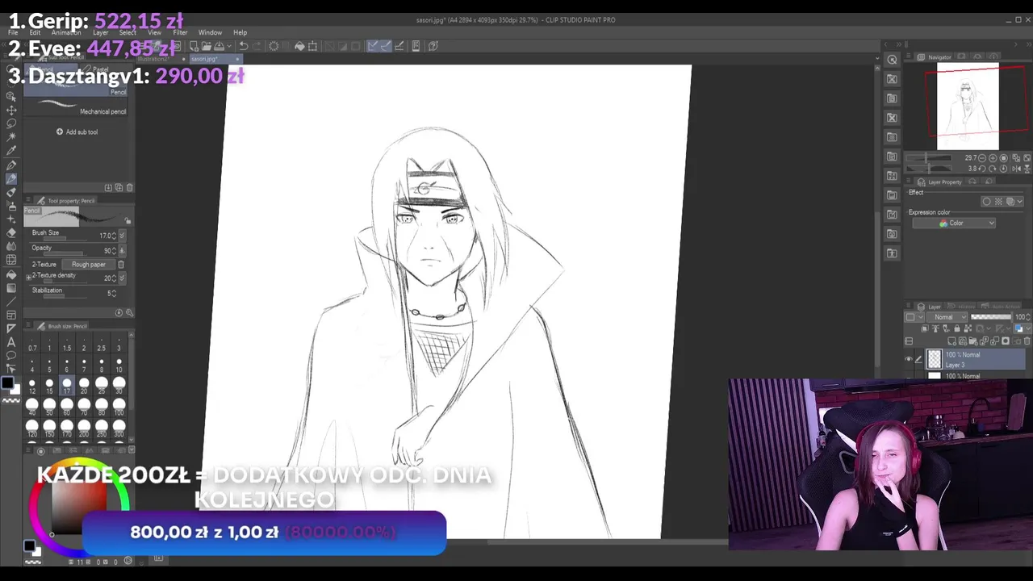The height and width of the screenshot is (581, 1033).
Task: Select the Pen tool
Action: point(11,165)
